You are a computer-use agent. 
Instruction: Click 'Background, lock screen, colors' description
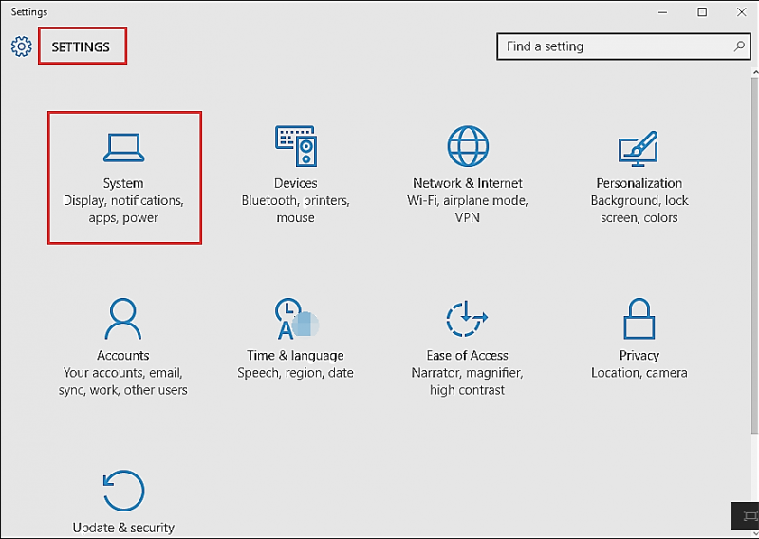point(639,209)
